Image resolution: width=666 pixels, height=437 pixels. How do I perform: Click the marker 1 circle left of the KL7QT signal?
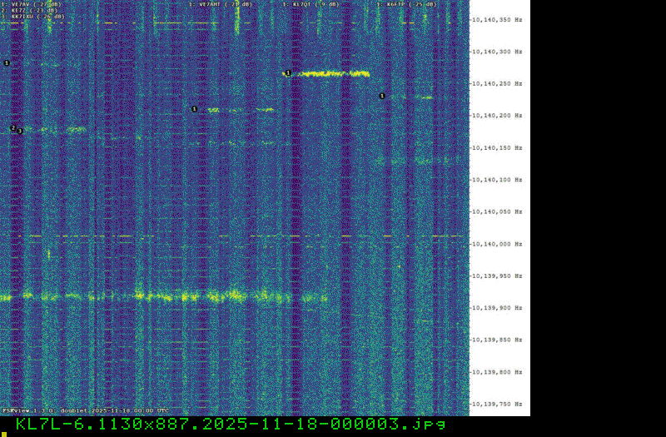point(288,73)
